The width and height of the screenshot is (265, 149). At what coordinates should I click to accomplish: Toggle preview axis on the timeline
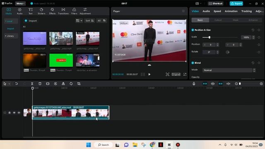click(228, 84)
